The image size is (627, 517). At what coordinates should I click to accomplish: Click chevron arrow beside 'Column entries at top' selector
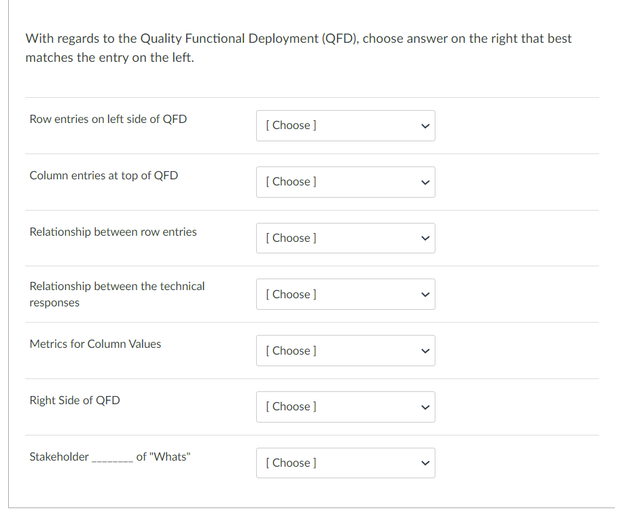pyautogui.click(x=425, y=181)
